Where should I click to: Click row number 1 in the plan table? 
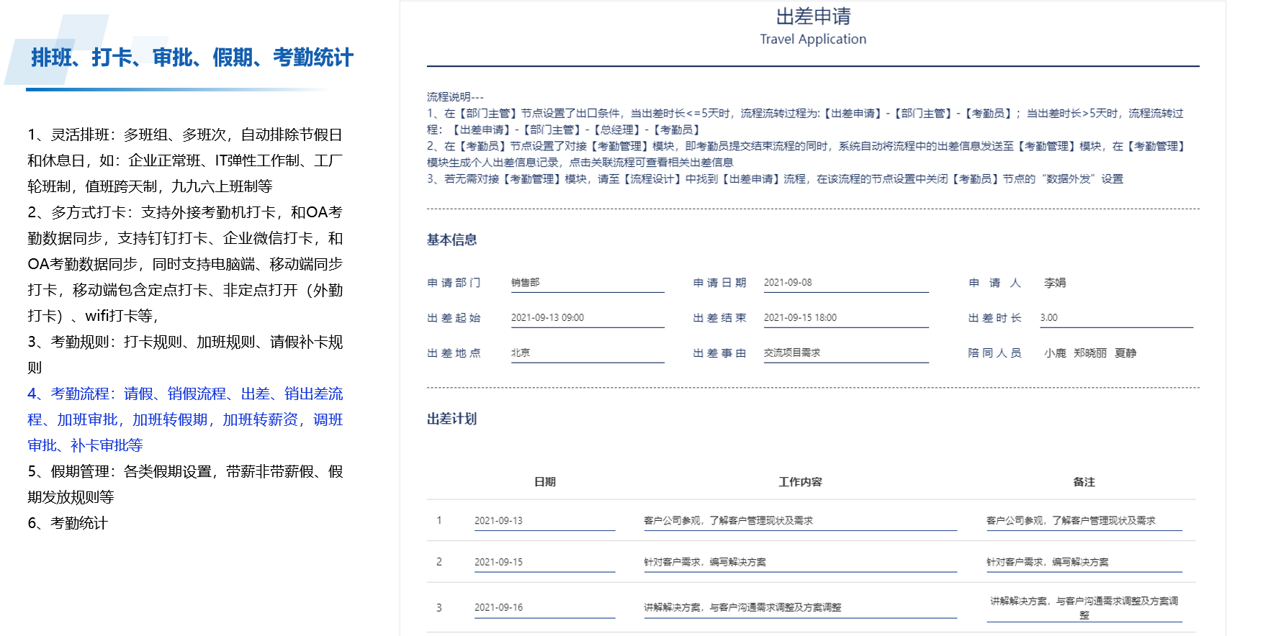coord(439,521)
